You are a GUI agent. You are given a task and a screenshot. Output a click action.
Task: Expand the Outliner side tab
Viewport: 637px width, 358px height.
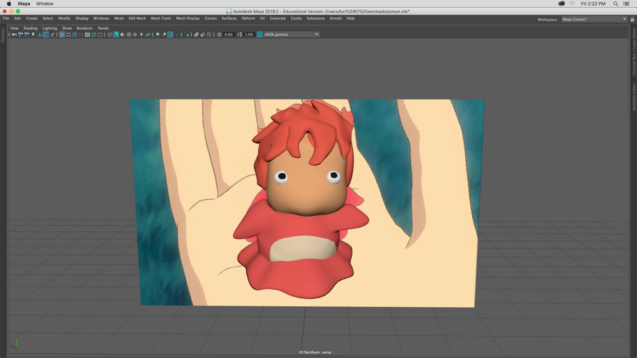(3, 35)
